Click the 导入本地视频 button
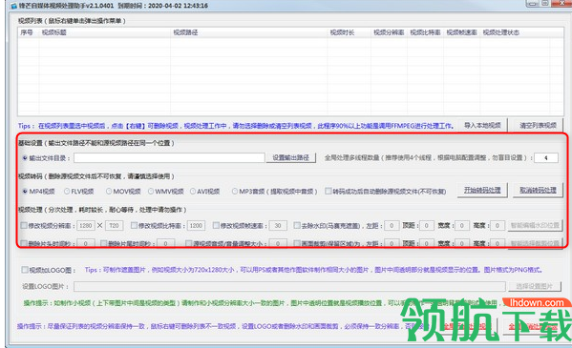This screenshot has width=572, height=348. coord(482,125)
